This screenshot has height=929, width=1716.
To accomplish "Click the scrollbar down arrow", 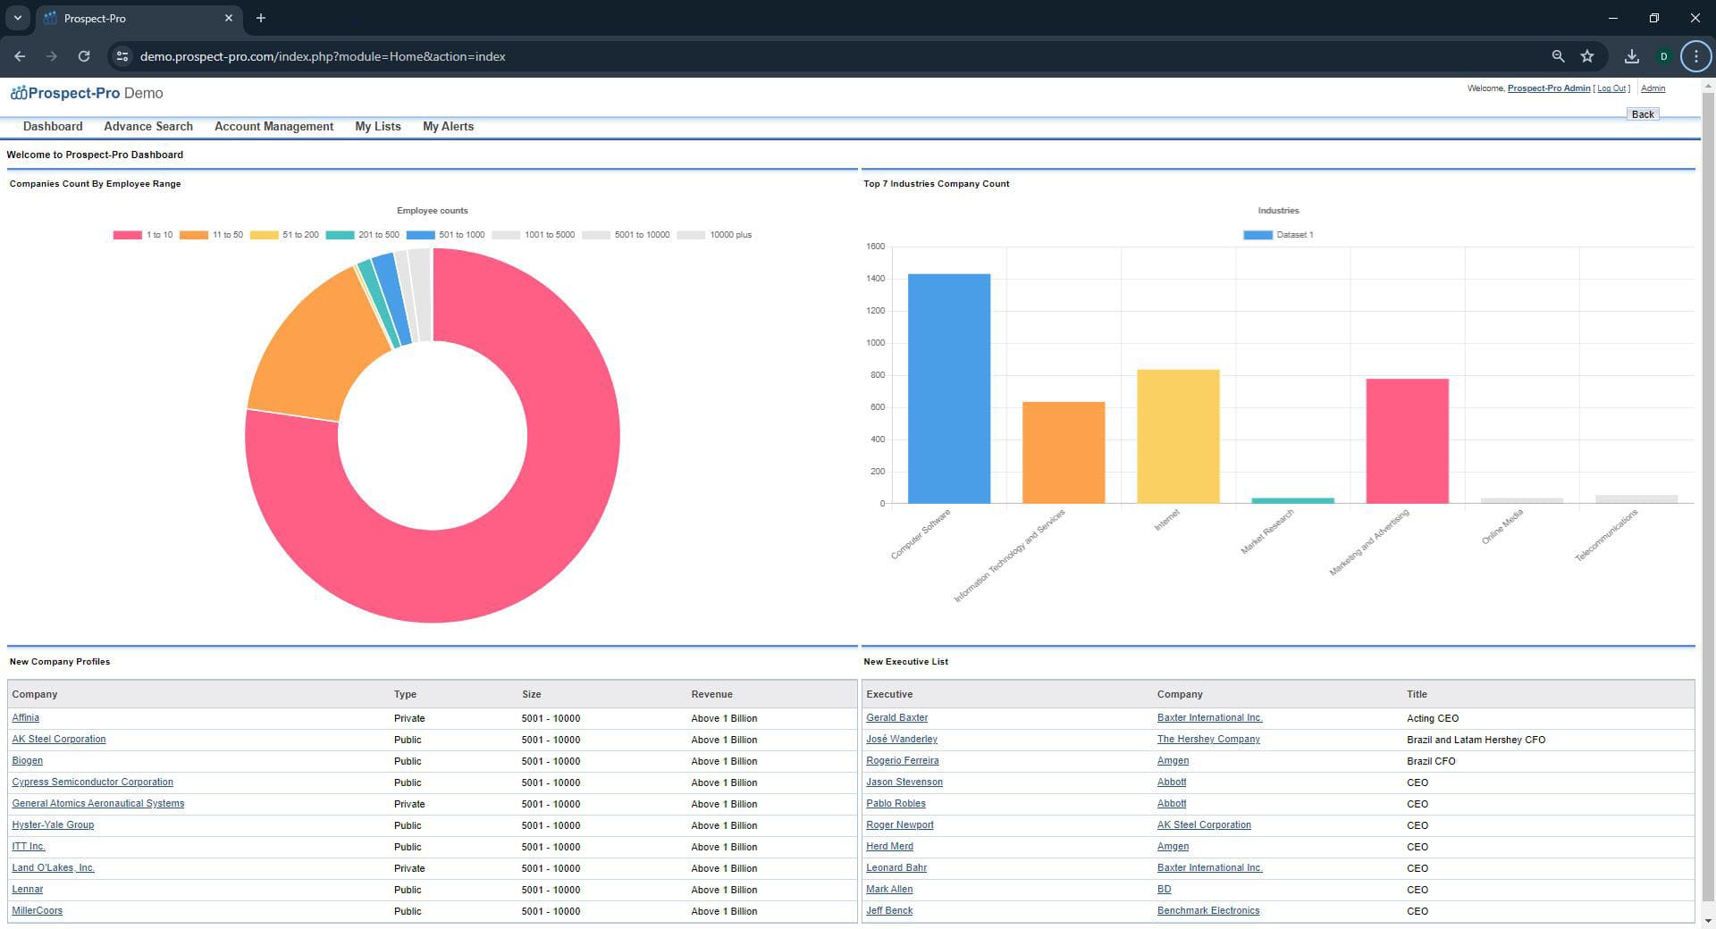I will click(x=1708, y=921).
